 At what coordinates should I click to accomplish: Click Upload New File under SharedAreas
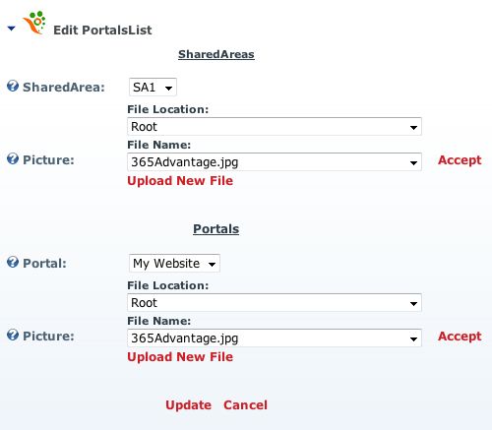180,181
